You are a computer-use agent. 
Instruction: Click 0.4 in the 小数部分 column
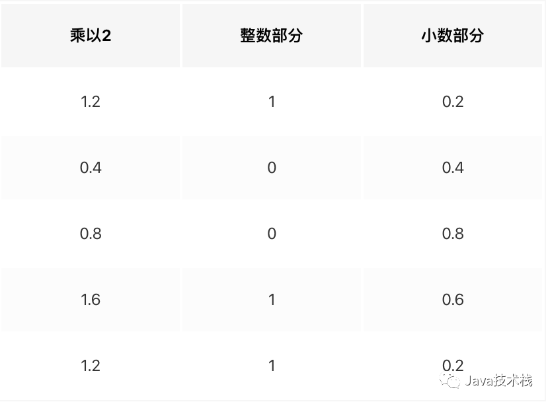(x=453, y=168)
